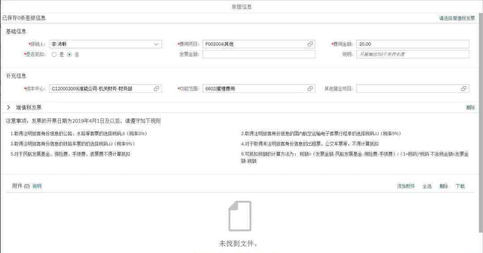Click 删除 in the attachments toolbar
This screenshot has height=253, width=483.
point(443,186)
